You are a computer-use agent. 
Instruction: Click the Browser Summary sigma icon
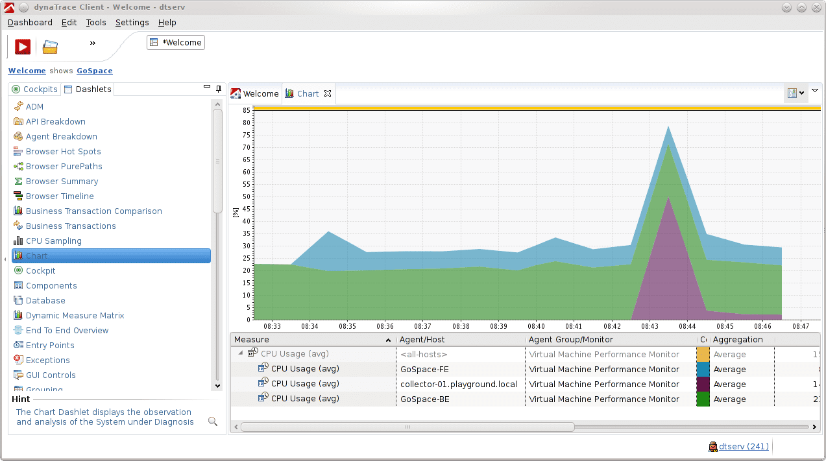tap(18, 181)
